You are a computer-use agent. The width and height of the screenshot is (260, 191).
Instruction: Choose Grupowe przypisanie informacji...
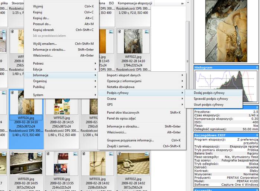click(x=142, y=140)
